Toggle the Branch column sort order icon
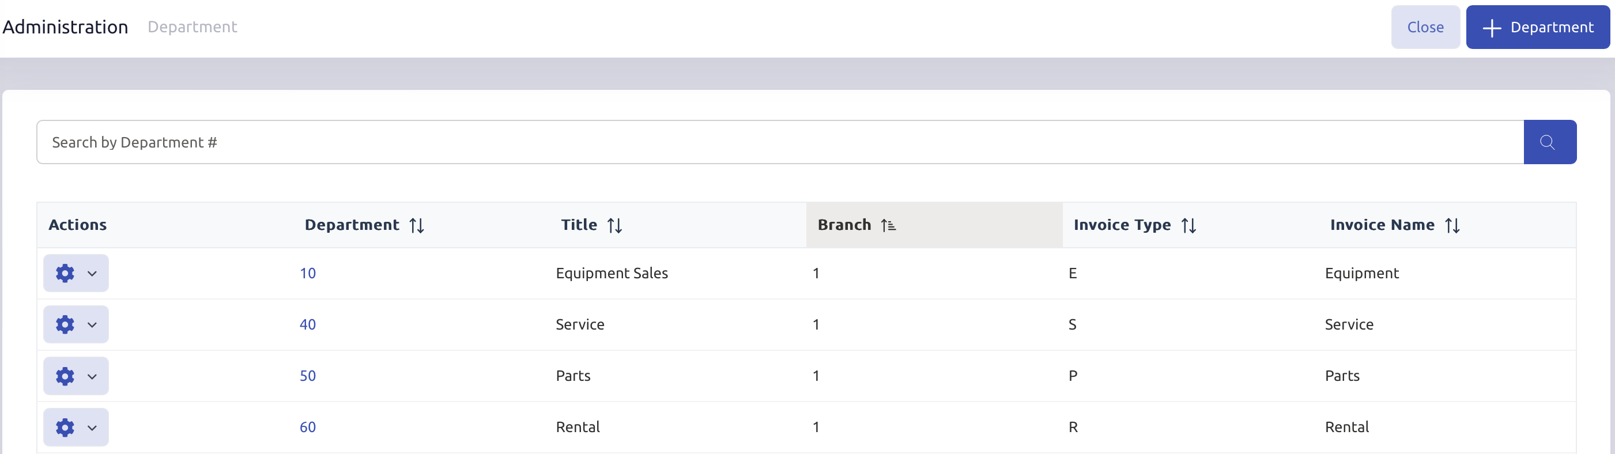This screenshot has width=1615, height=454. tap(888, 225)
